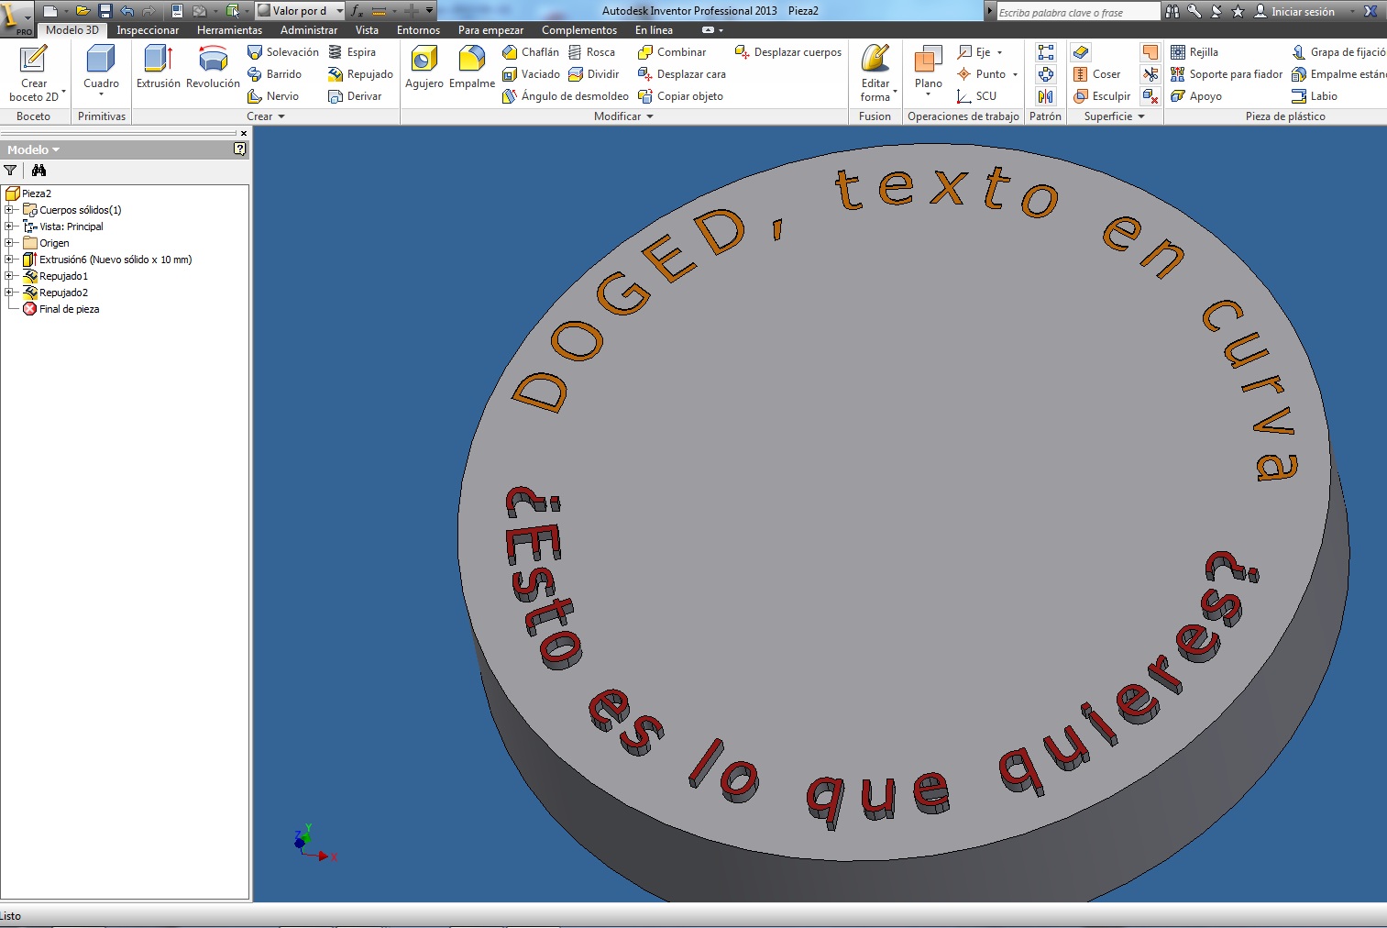Select the Desplazar cara tool
The width and height of the screenshot is (1387, 928).
[682, 74]
